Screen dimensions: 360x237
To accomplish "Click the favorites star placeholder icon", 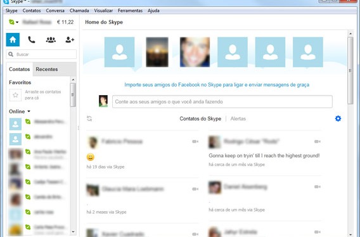I will (15, 95).
